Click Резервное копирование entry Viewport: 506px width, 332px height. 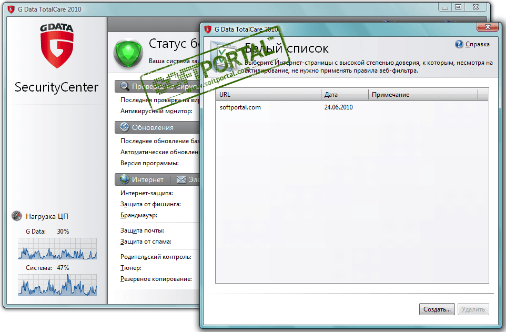[x=156, y=279]
